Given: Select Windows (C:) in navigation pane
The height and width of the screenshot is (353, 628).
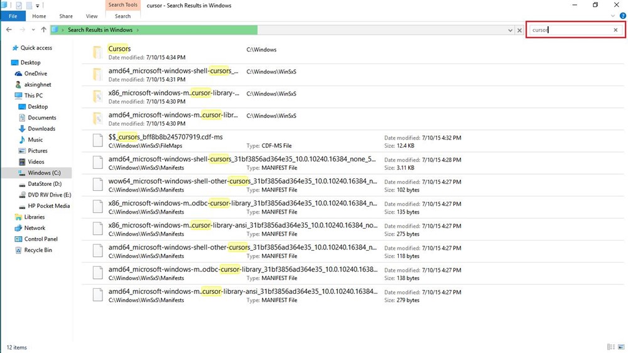Looking at the screenshot, I should (x=43, y=173).
